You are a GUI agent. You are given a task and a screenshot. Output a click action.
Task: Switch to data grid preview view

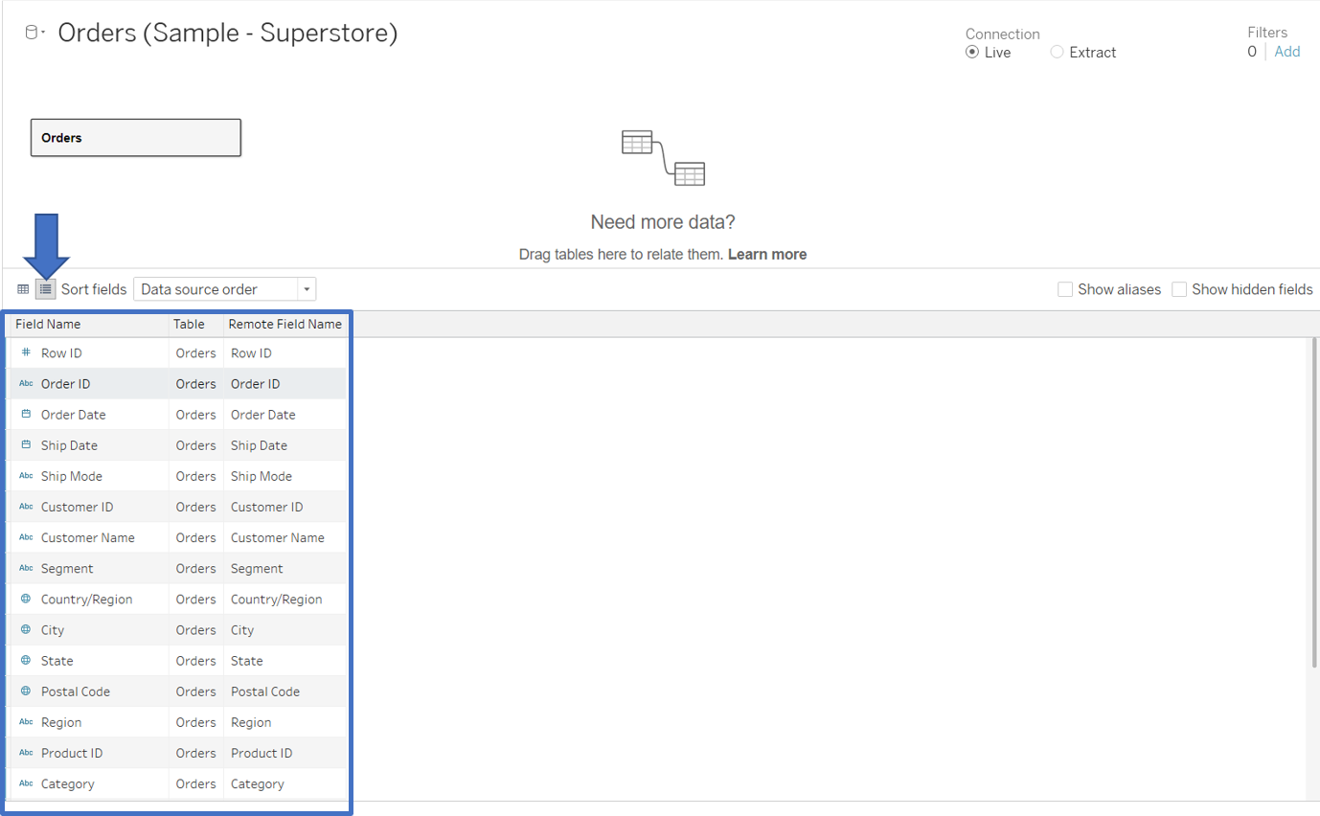[x=23, y=289]
